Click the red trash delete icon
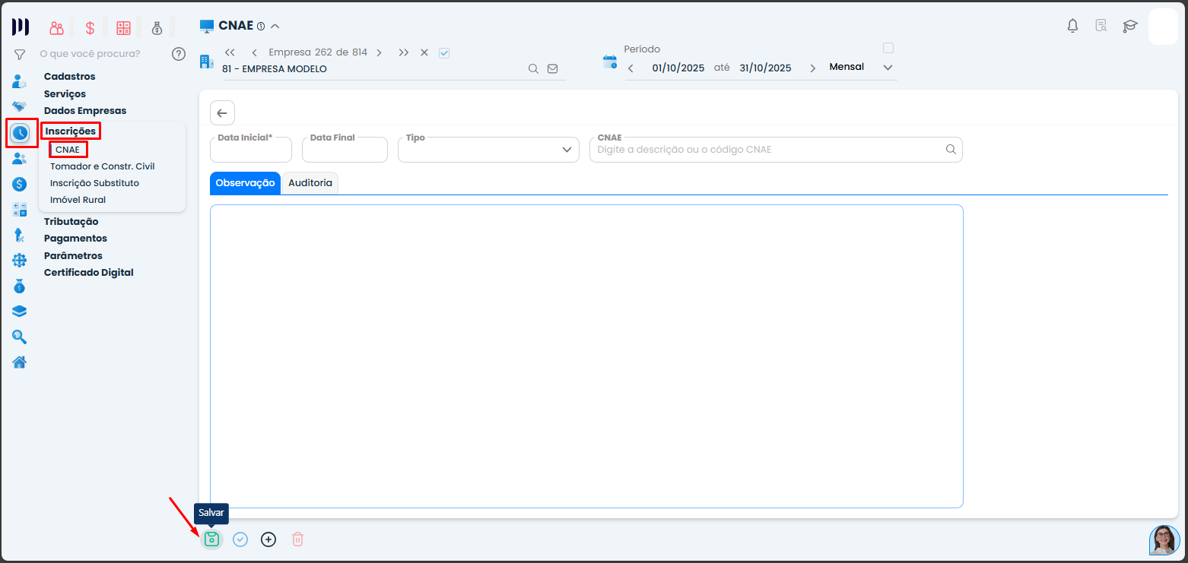1188x563 pixels. click(298, 539)
